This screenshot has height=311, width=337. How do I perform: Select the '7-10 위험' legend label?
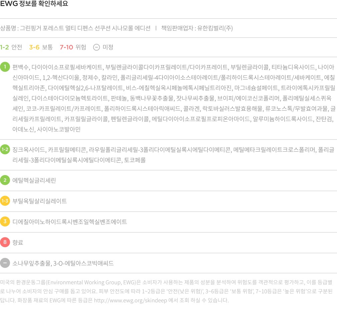click(x=73, y=47)
